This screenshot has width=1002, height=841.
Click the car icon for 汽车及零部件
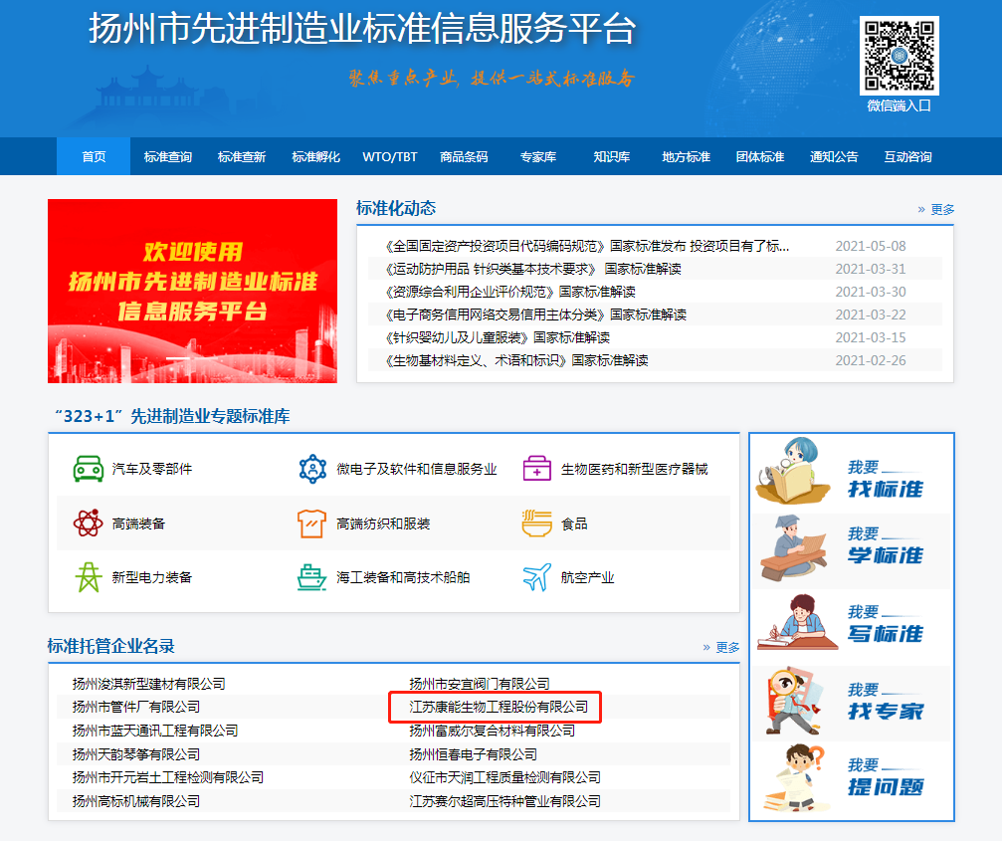(x=89, y=469)
